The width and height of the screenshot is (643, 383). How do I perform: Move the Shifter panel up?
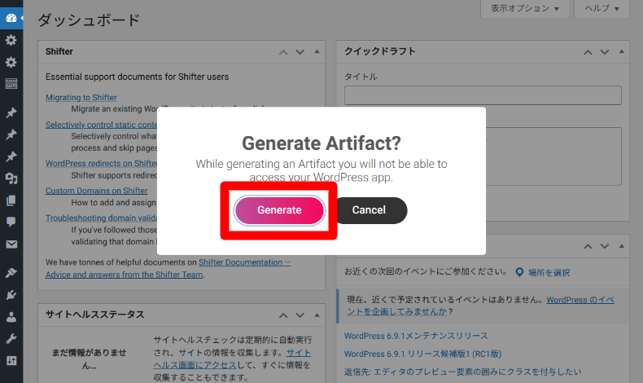pyautogui.click(x=283, y=52)
